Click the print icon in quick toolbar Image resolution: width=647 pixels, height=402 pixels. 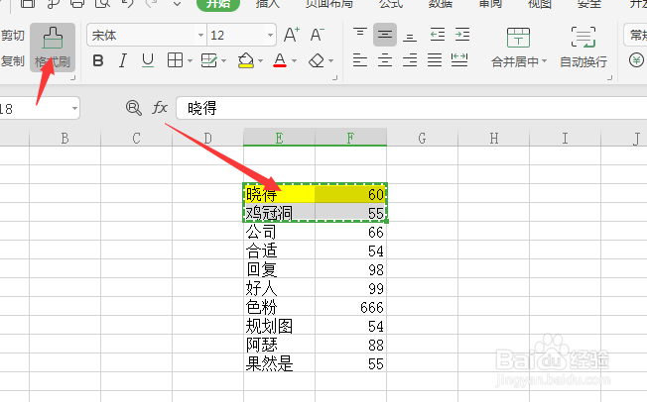[77, 4]
